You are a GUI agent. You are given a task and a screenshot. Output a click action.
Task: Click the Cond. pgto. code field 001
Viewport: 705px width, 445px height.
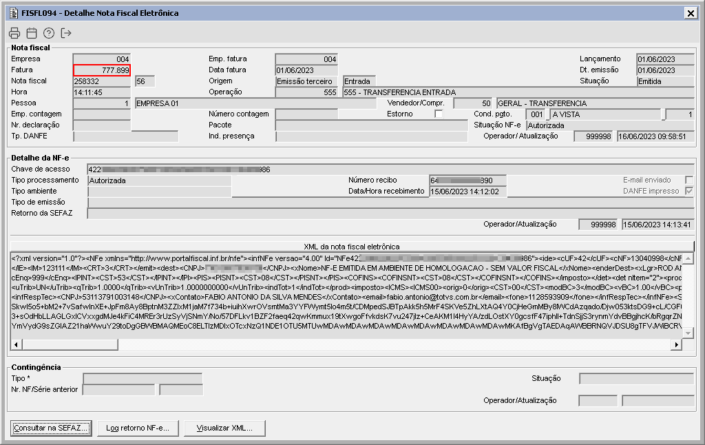[x=536, y=114]
